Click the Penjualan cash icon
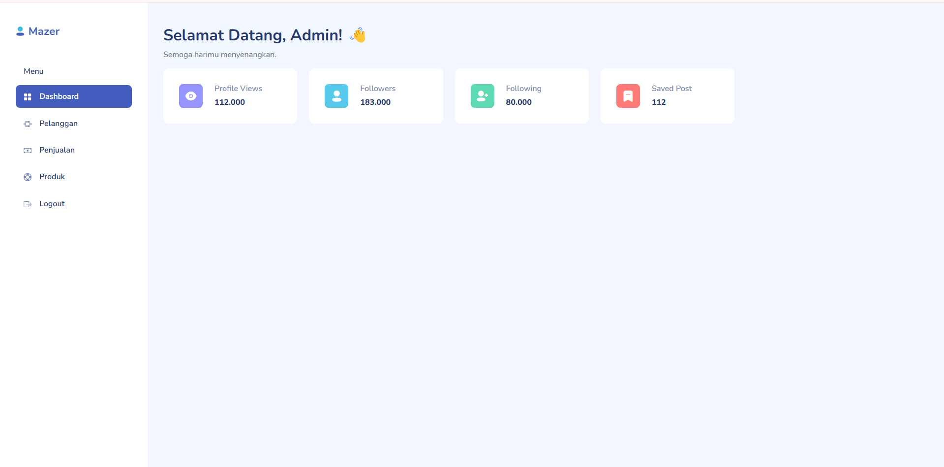 pos(28,151)
